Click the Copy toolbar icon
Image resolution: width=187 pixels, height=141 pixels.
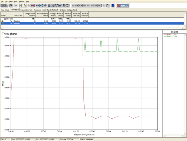click(25, 6)
